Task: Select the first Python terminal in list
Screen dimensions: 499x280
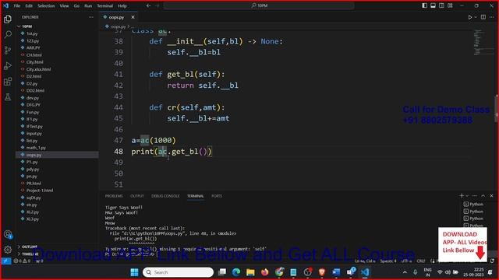Action: click(474, 204)
